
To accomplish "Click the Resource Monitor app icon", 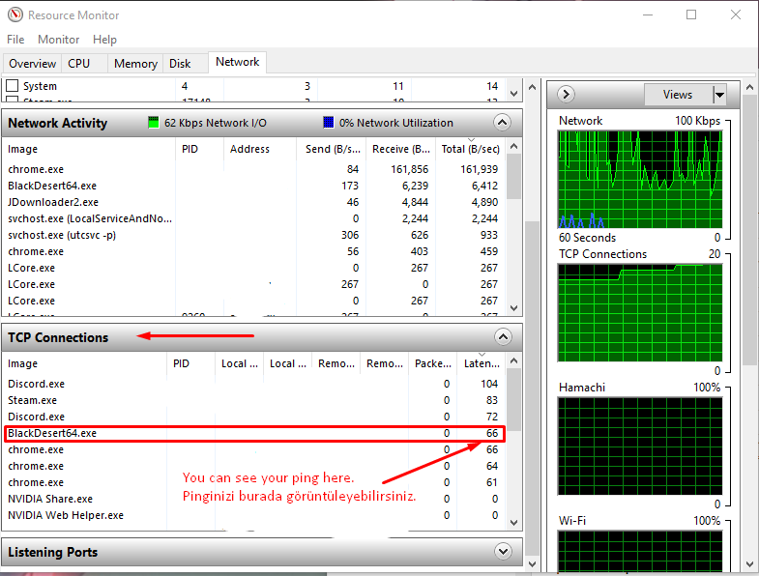I will pyautogui.click(x=15, y=15).
